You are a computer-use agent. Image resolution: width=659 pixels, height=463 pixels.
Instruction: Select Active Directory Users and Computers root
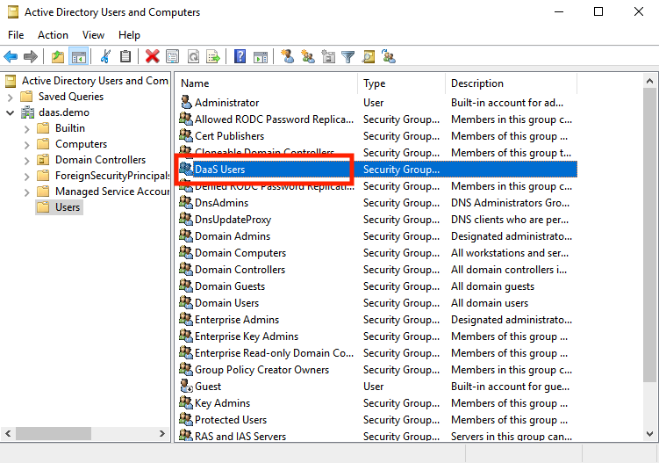click(x=95, y=81)
